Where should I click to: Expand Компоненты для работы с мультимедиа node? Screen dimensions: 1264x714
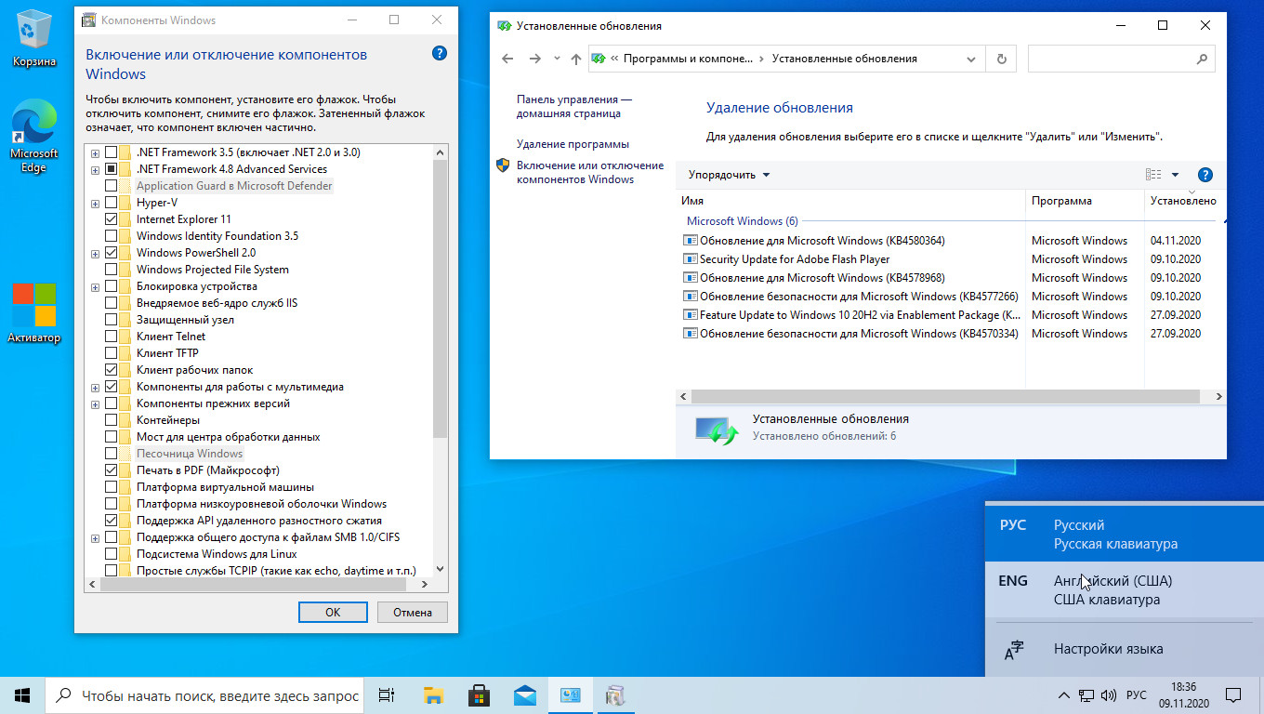tap(95, 387)
